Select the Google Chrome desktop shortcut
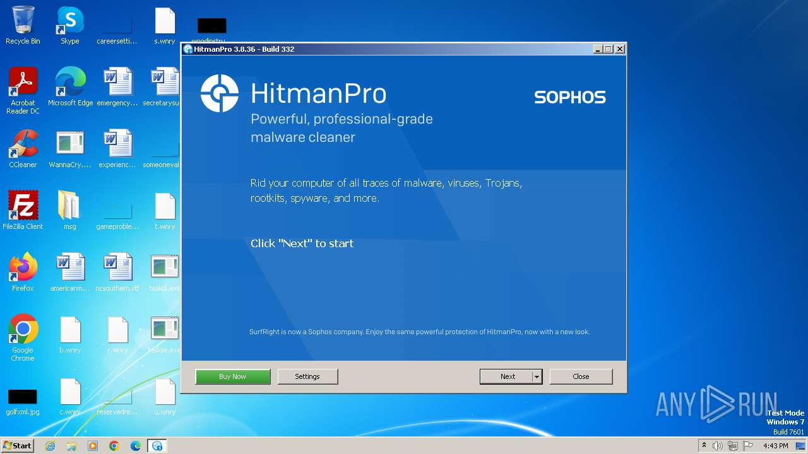The width and height of the screenshot is (808, 454). [x=23, y=338]
